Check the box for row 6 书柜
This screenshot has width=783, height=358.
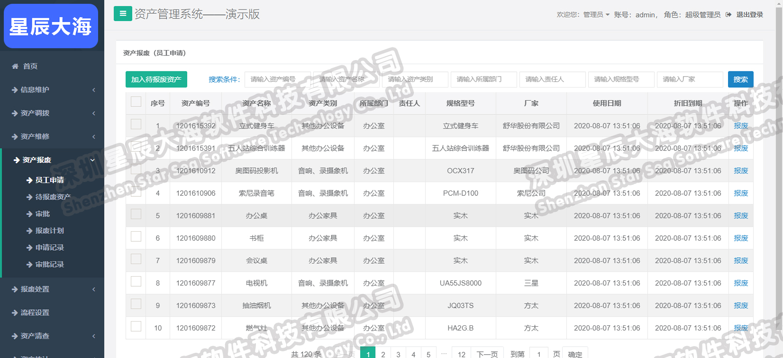pos(136,236)
